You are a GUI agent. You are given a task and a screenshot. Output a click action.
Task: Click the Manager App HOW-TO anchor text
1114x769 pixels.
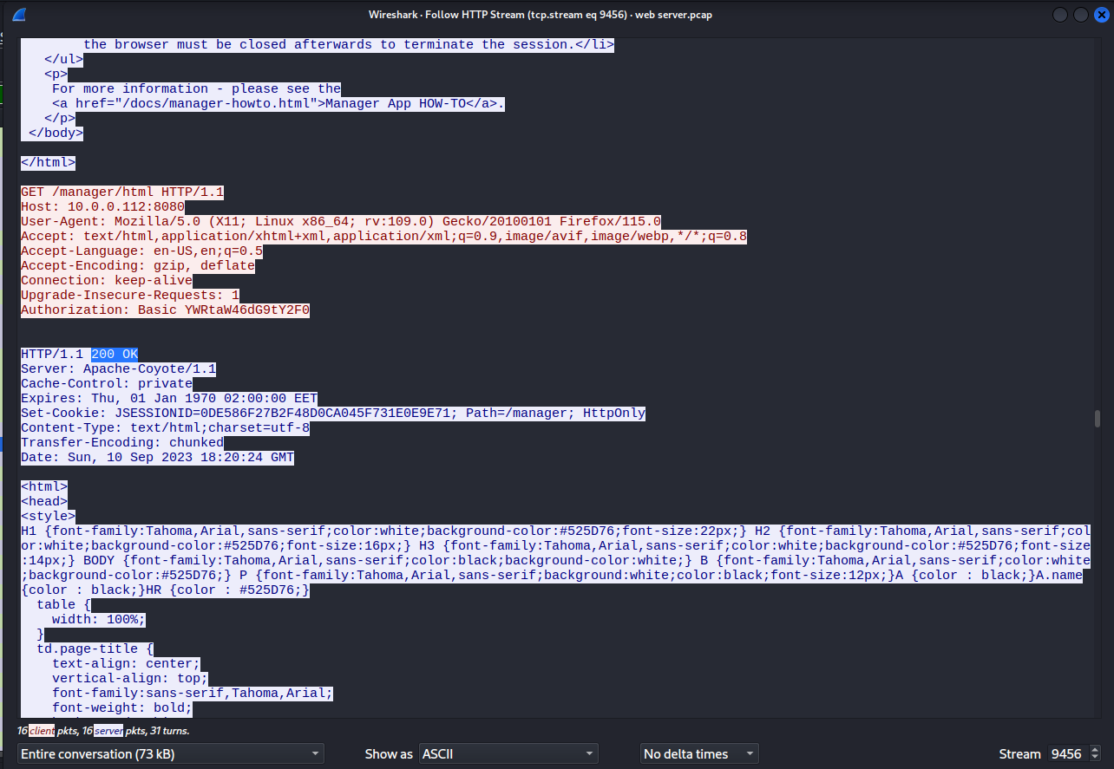coord(396,103)
